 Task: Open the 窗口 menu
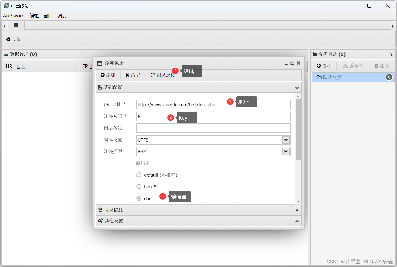pos(48,16)
